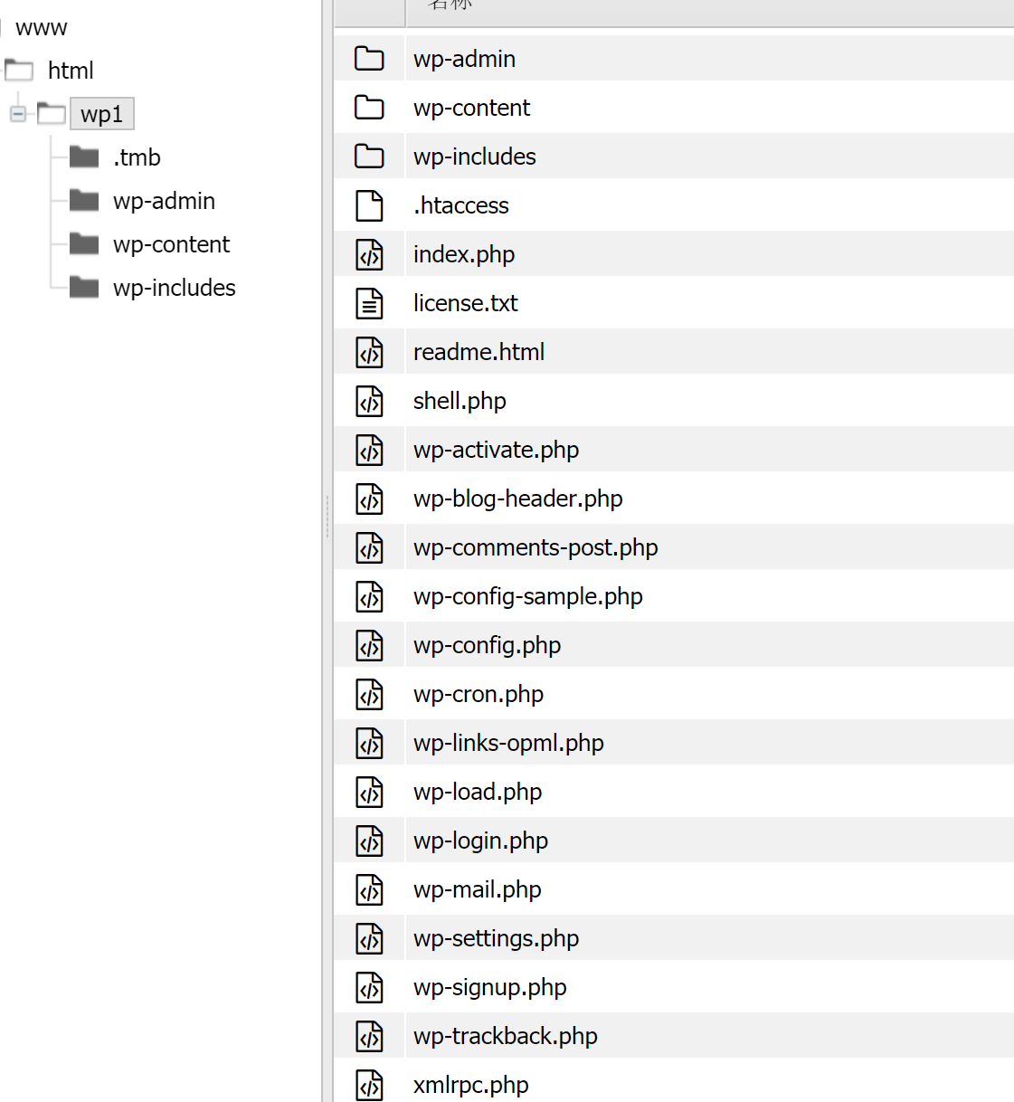Click the wp-content folder icon in file list

369,108
